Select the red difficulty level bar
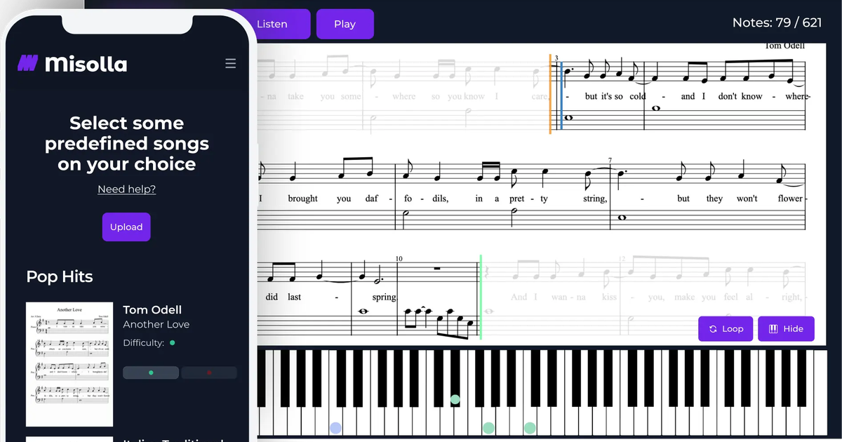 pyautogui.click(x=209, y=373)
